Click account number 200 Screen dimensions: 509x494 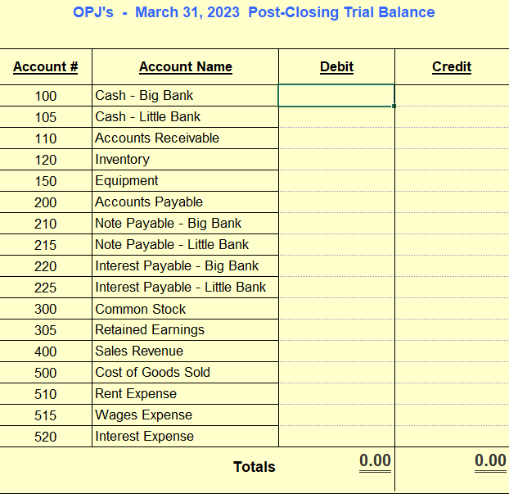tap(46, 202)
